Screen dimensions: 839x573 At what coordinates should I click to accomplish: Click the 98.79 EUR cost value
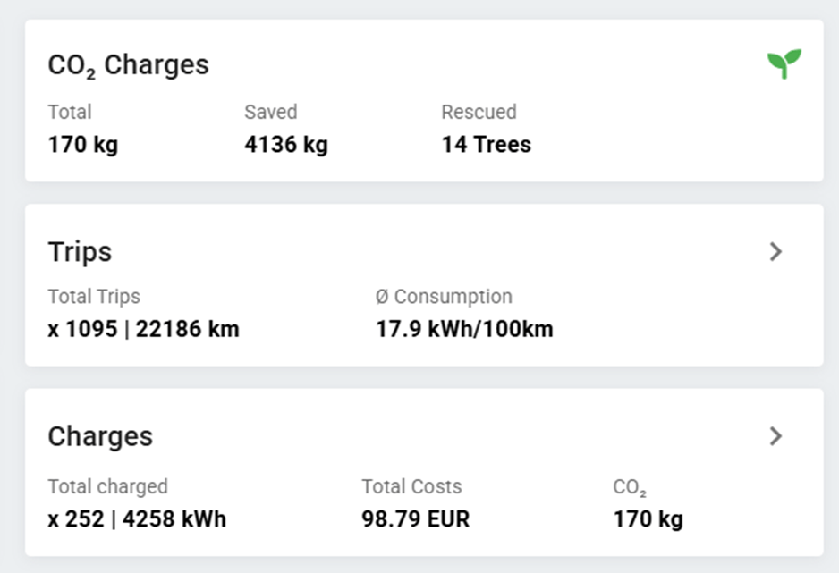coord(415,519)
